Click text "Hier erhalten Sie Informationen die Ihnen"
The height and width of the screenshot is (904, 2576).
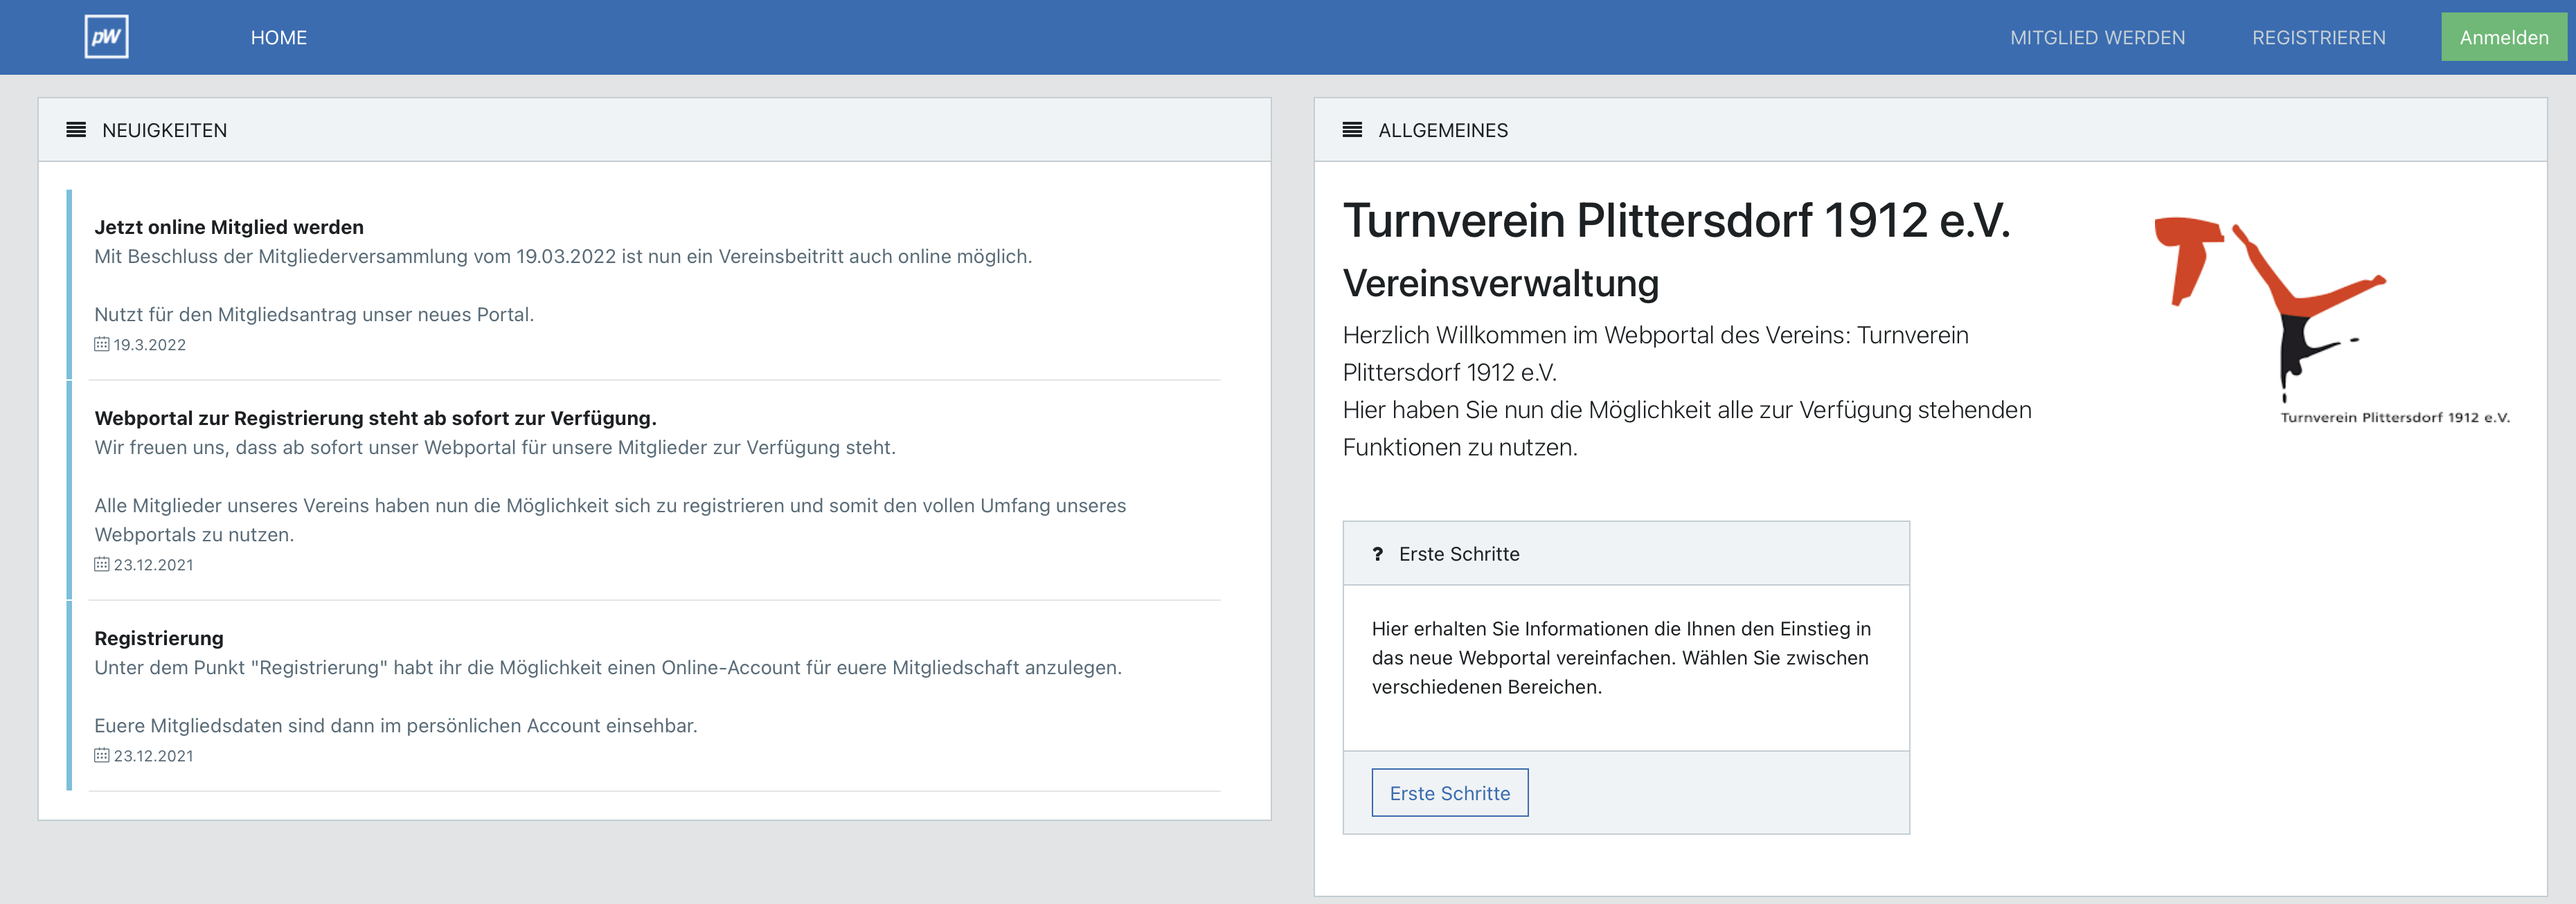[1553, 629]
